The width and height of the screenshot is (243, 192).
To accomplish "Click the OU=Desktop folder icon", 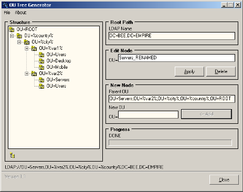I will pos(41,61).
